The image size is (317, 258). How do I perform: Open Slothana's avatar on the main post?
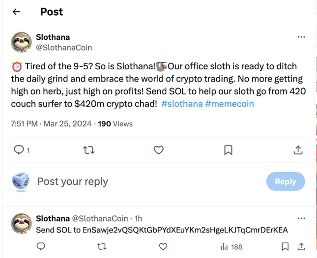(x=22, y=42)
